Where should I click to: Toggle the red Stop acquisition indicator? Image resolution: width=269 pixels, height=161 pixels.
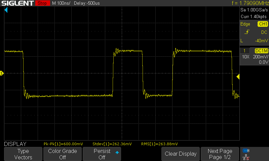(x=42, y=3)
